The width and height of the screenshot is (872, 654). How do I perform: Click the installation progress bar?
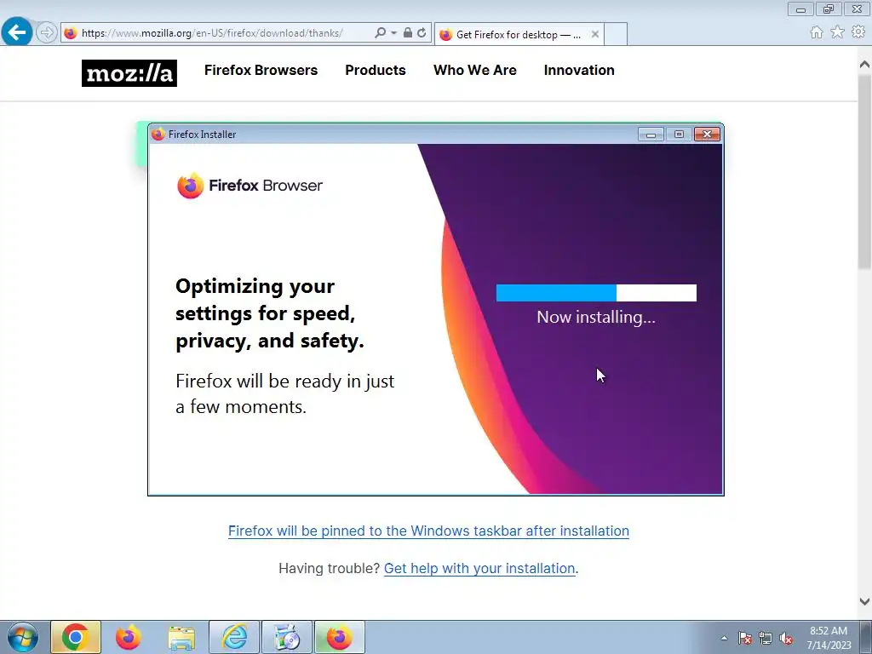[596, 293]
